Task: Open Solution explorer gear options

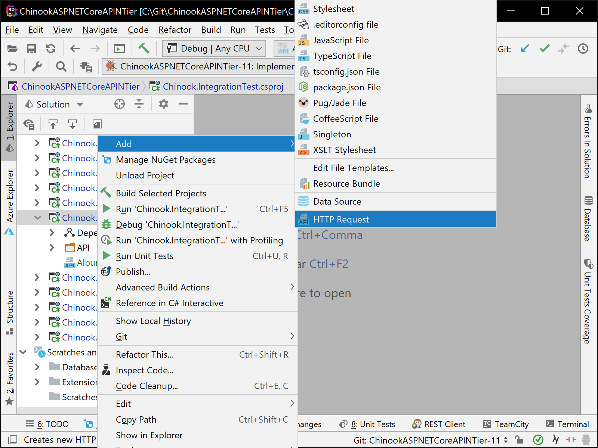Action: point(164,104)
